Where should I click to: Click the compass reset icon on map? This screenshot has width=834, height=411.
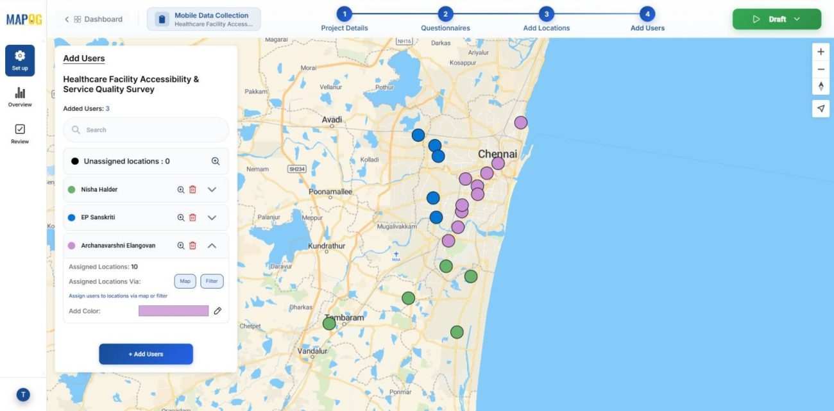point(821,85)
